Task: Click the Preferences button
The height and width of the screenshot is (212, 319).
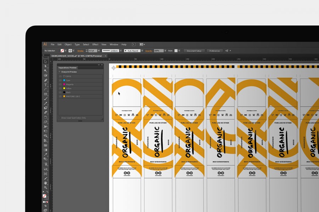Action: 215,51
